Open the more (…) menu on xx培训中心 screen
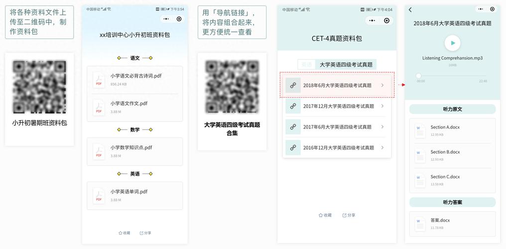The height and width of the screenshot is (249, 506). click(x=166, y=19)
